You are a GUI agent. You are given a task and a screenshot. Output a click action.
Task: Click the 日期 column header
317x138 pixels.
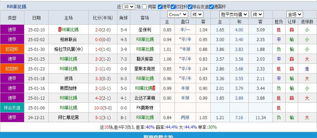[36, 18]
